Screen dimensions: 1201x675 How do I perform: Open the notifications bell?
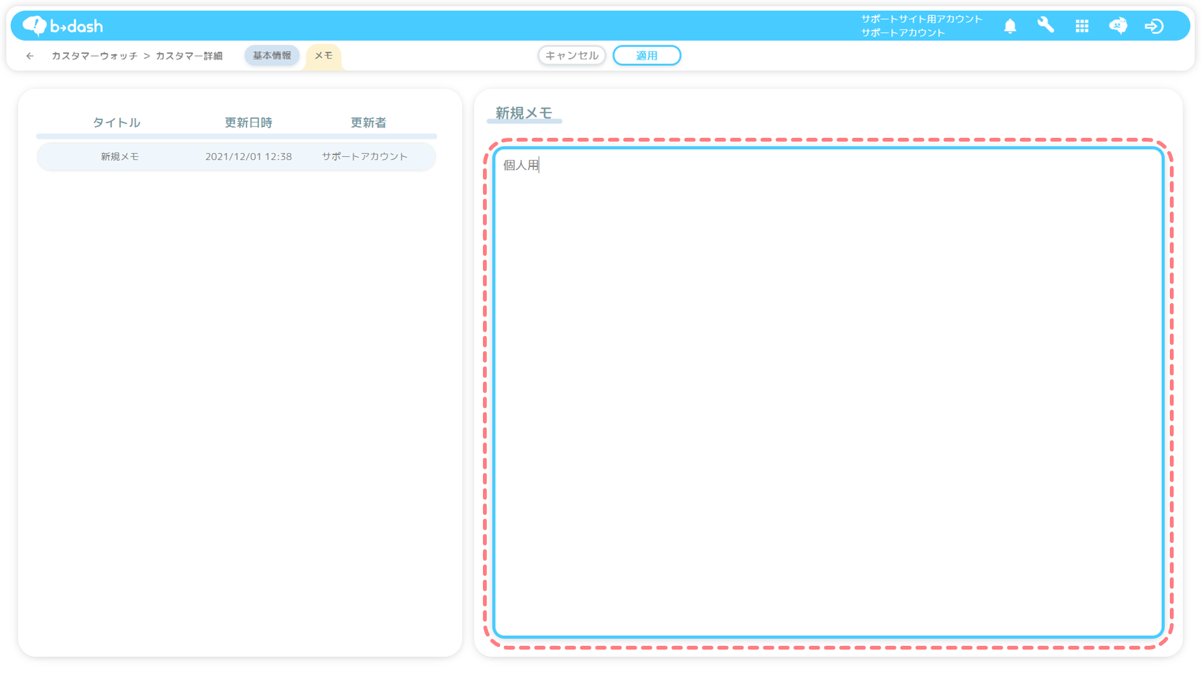pyautogui.click(x=1010, y=26)
